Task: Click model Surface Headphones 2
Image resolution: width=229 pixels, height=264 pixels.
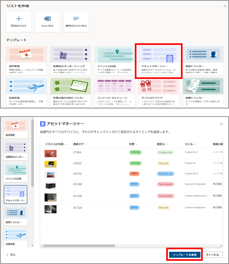Action: pyautogui.click(x=196, y=196)
